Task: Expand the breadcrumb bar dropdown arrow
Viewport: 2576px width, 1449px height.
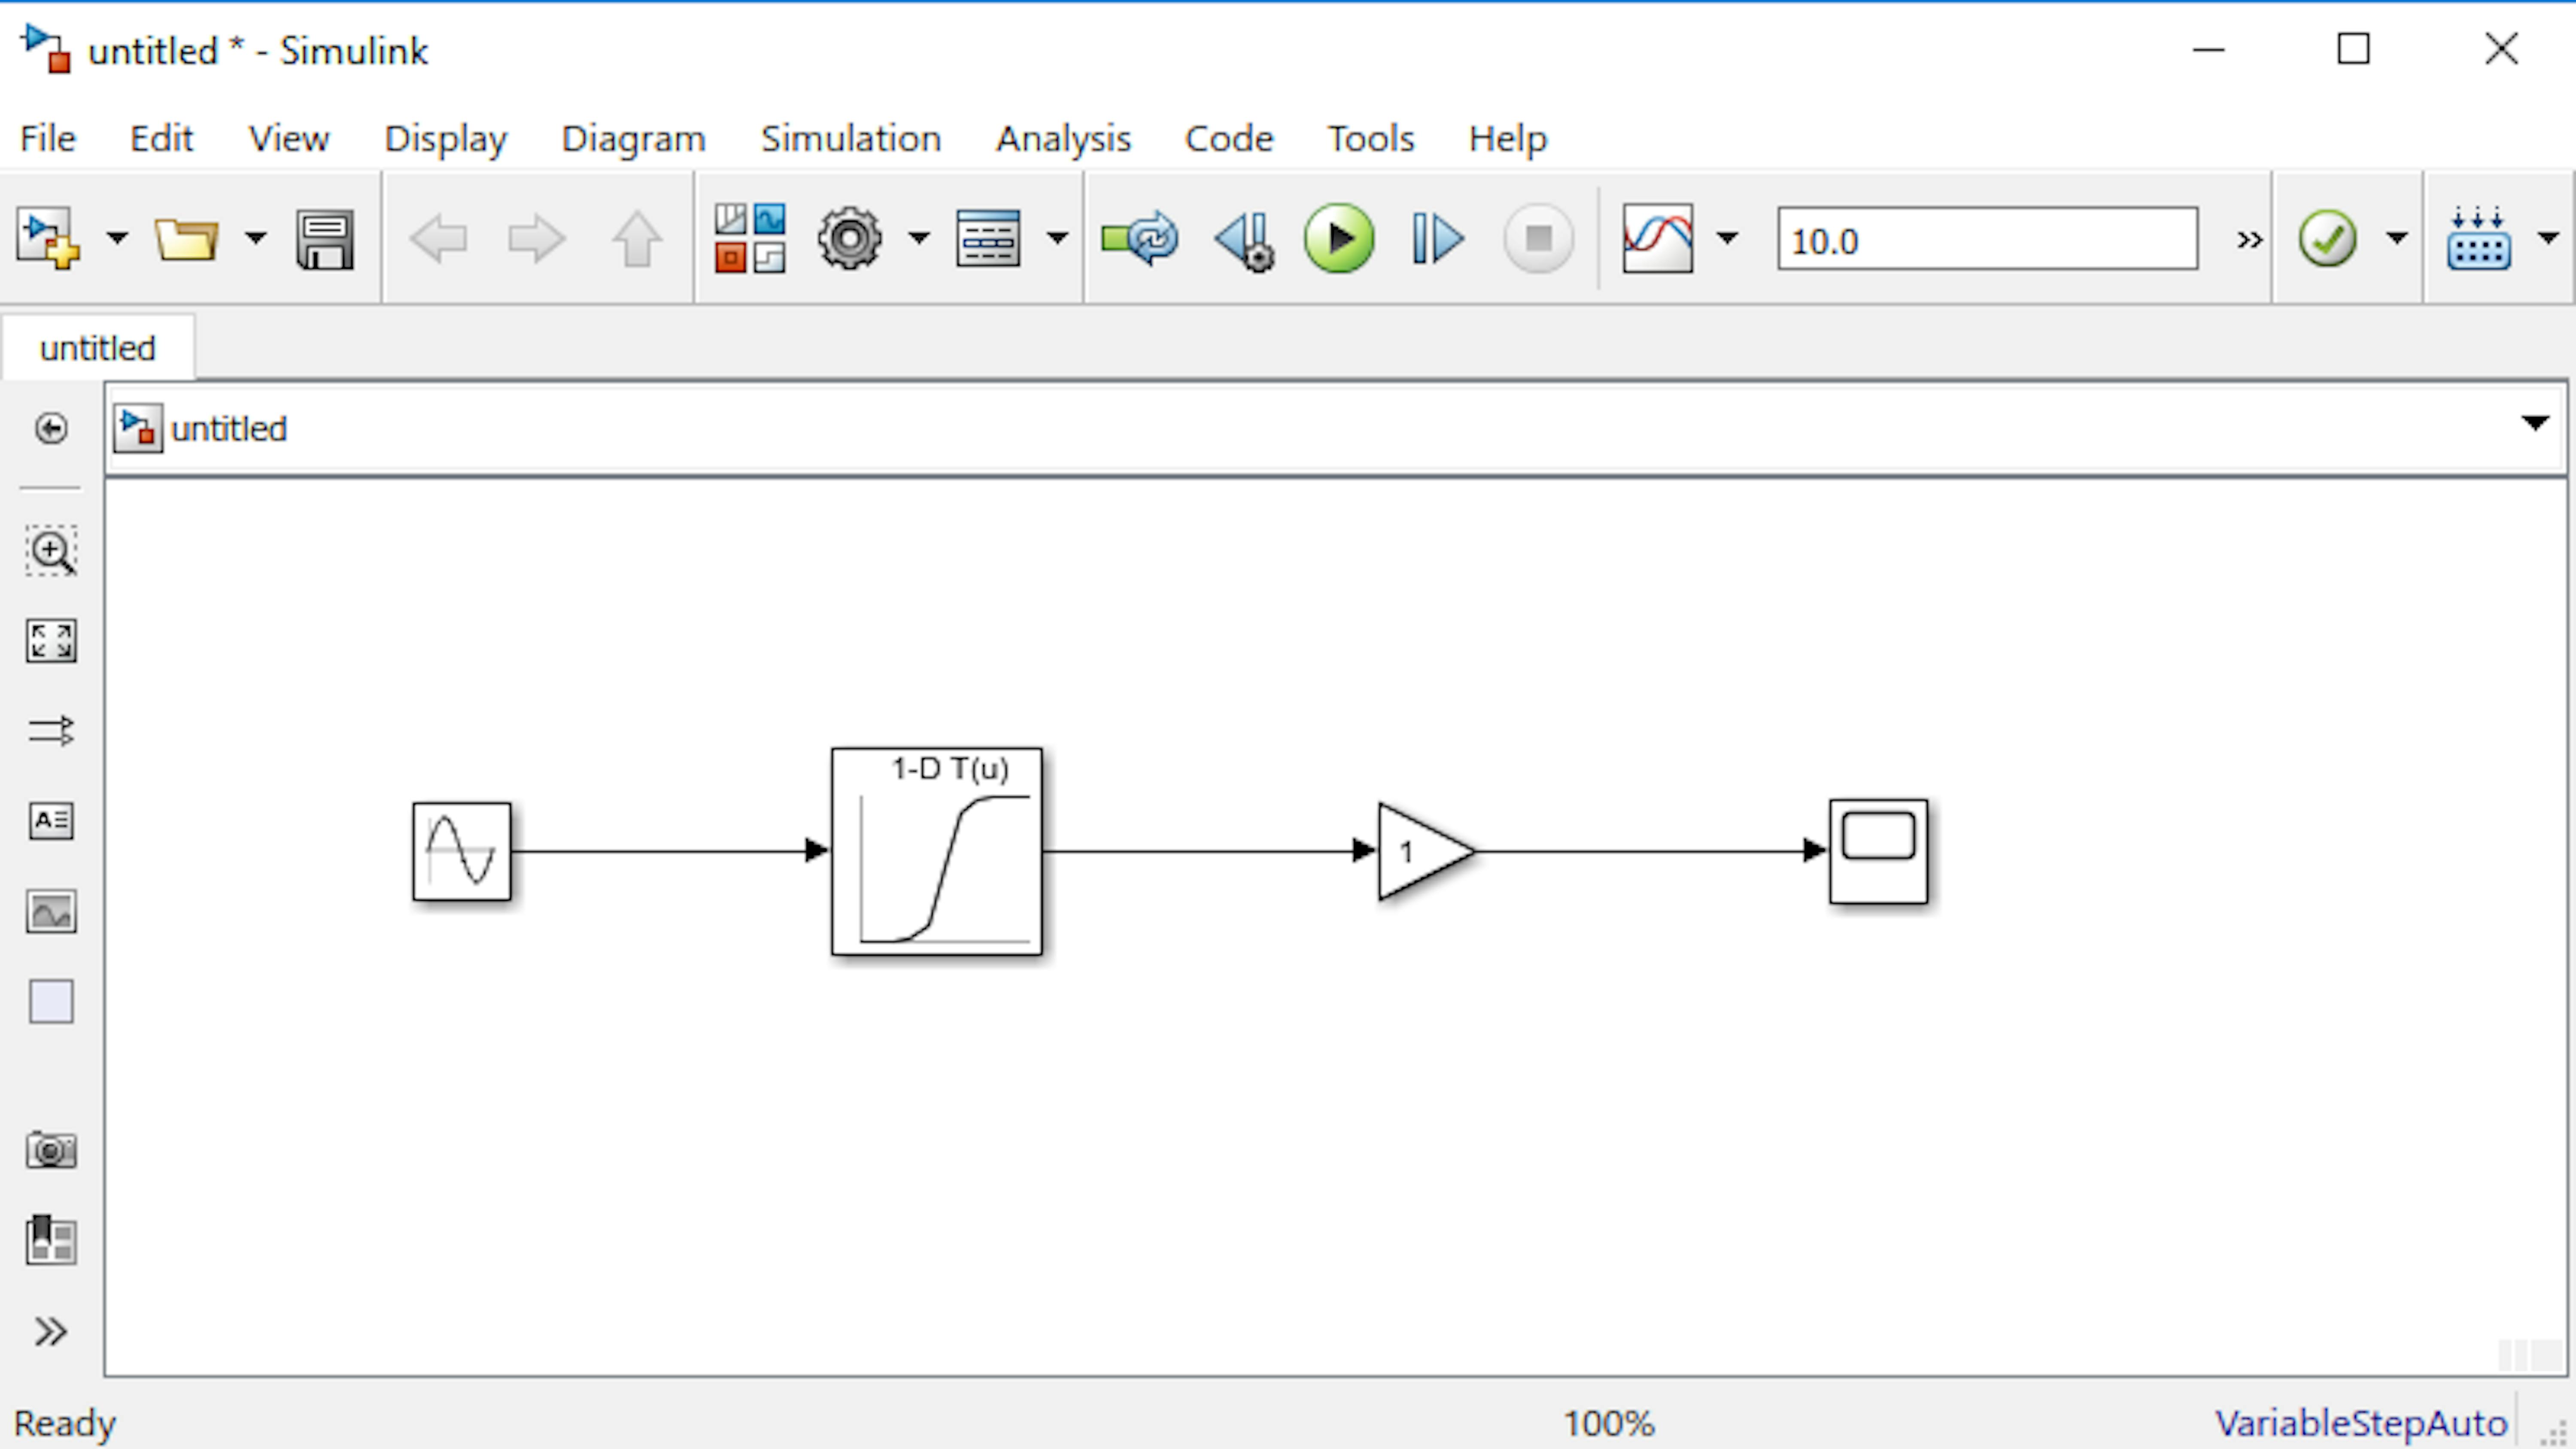Action: pos(2535,423)
